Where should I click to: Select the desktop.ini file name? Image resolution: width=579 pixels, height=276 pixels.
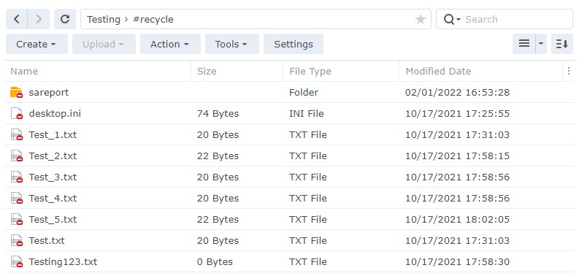pyautogui.click(x=55, y=113)
